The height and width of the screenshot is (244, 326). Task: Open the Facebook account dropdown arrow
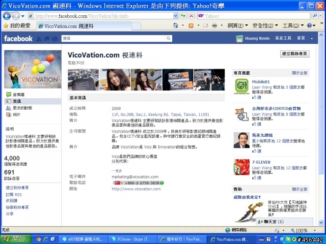click(312, 39)
